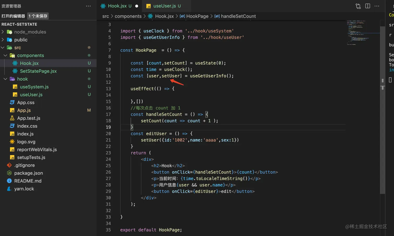Click useClock in the line 4 import
This screenshot has height=236, width=394.
pyautogui.click(x=154, y=31)
